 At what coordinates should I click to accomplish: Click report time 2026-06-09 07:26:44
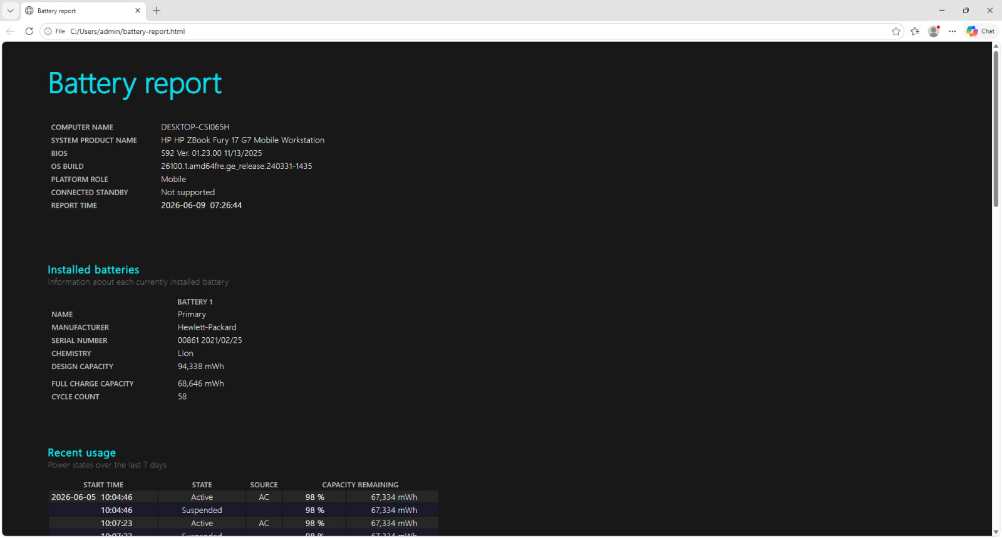pos(202,205)
